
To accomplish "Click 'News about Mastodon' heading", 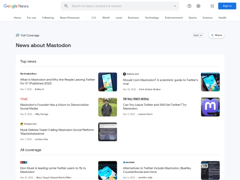I will [x=43, y=45].
